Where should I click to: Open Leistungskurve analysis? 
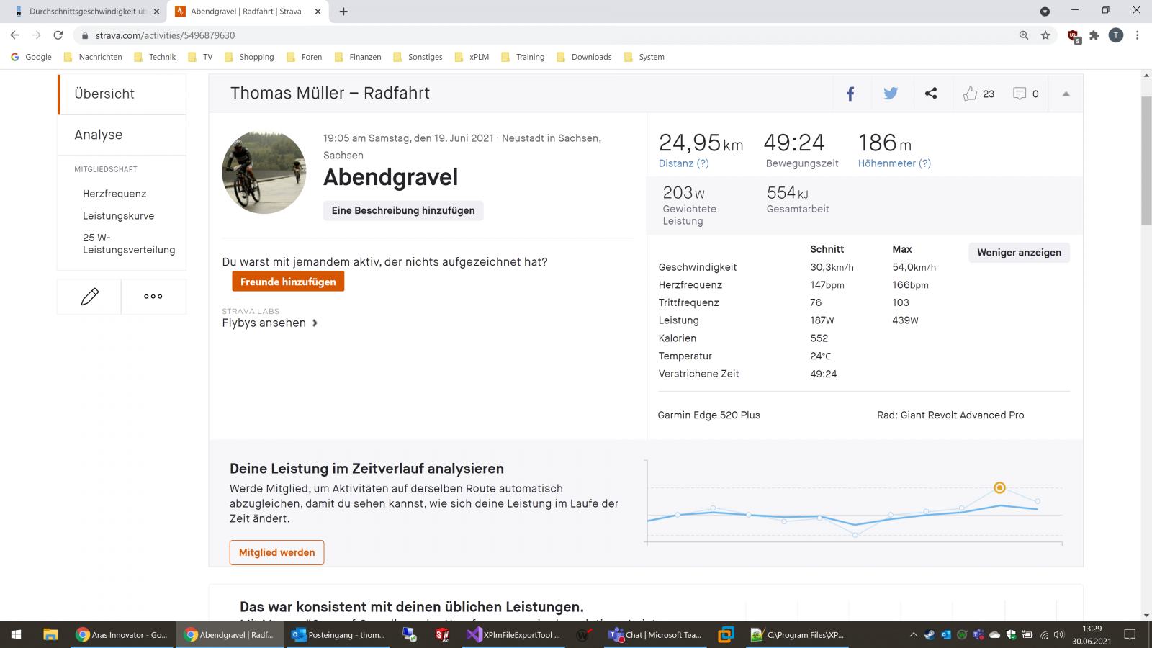[119, 216]
